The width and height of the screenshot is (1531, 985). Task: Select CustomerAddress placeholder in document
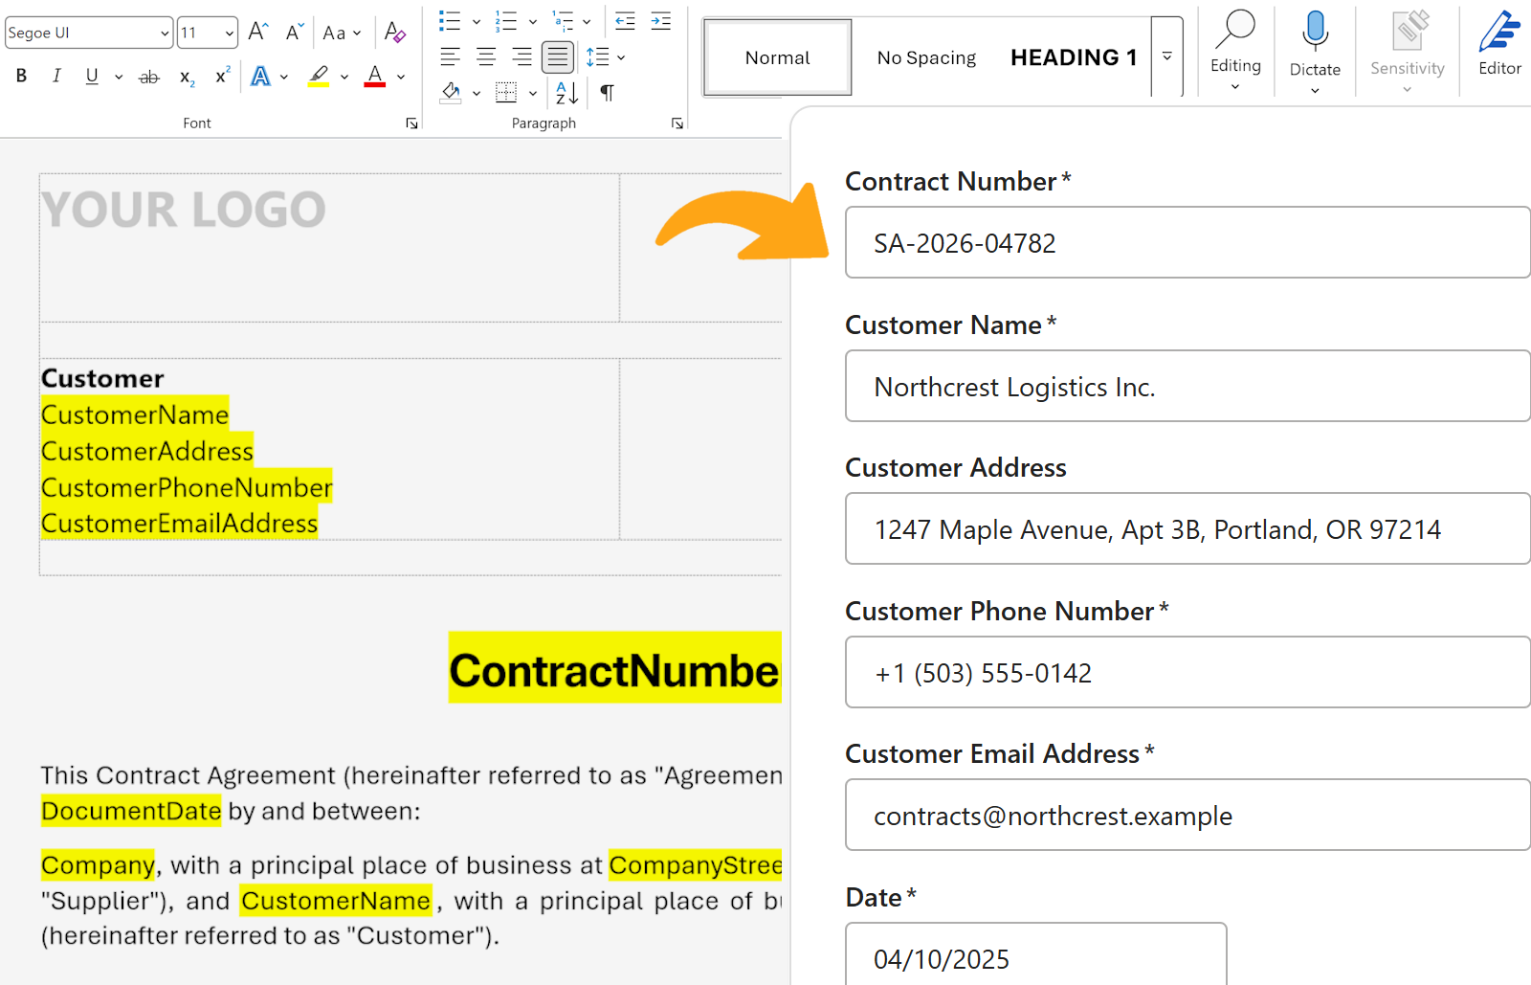tap(146, 451)
